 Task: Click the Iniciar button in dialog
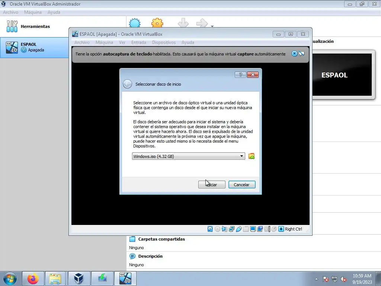click(212, 185)
